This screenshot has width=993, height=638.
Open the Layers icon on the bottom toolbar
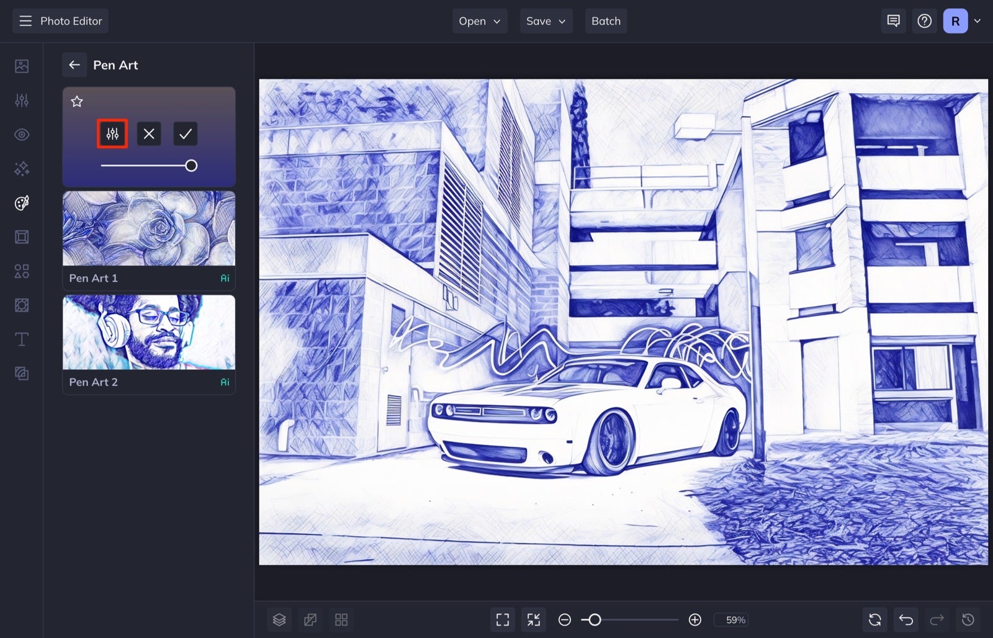(x=279, y=619)
